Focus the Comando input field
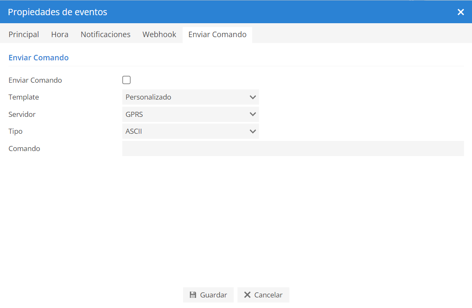Image resolution: width=472 pixels, height=308 pixels. pos(293,149)
